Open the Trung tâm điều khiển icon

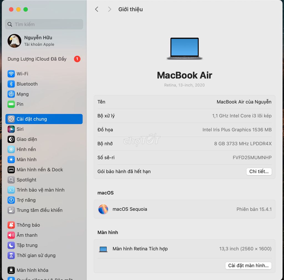pos(11,210)
